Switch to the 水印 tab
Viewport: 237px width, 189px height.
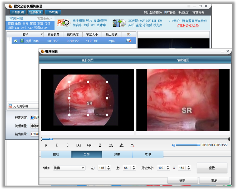pyautogui.click(x=148, y=154)
